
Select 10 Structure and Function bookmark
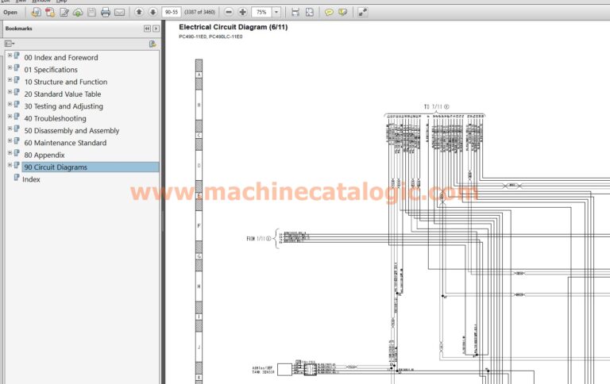coord(66,82)
